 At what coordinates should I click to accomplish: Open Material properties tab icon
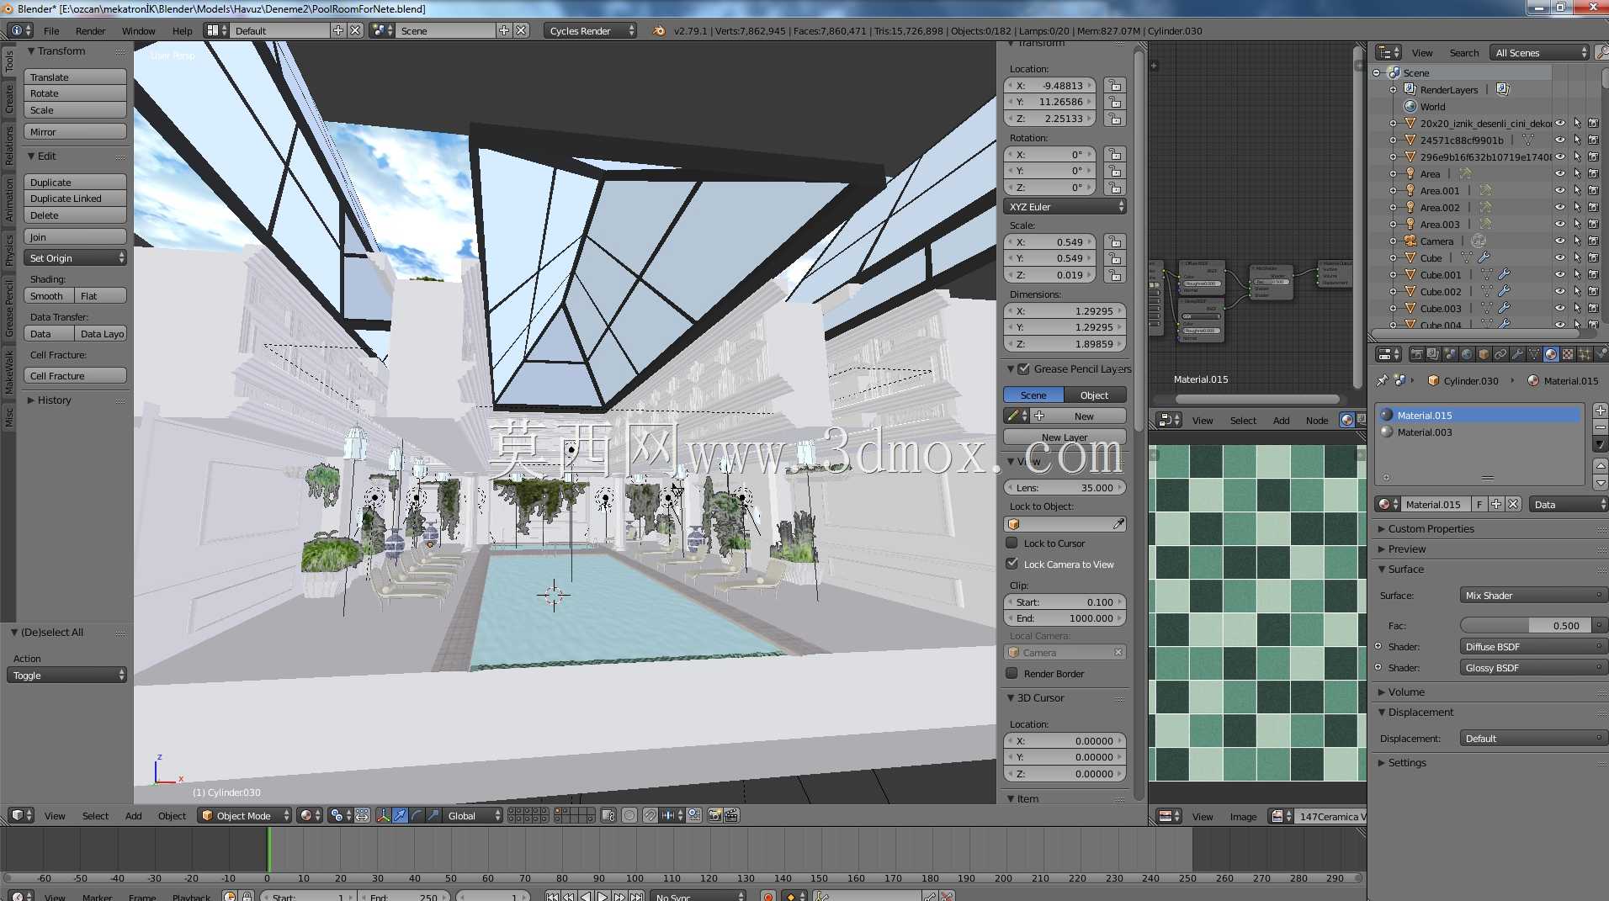pyautogui.click(x=1551, y=354)
